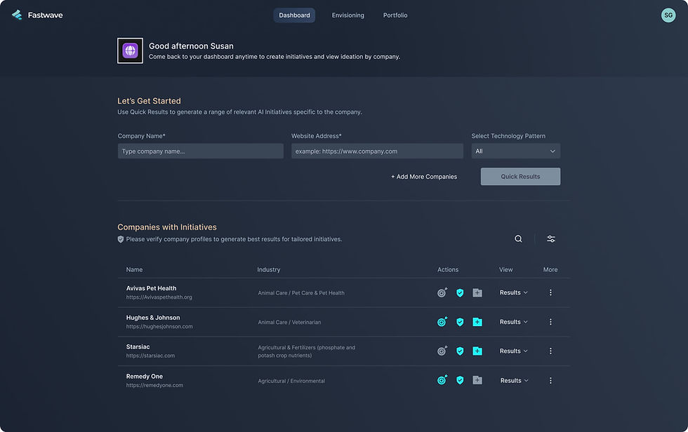Click Animal Care / Veterinarian industry text
This screenshot has height=432, width=688.
coord(289,322)
